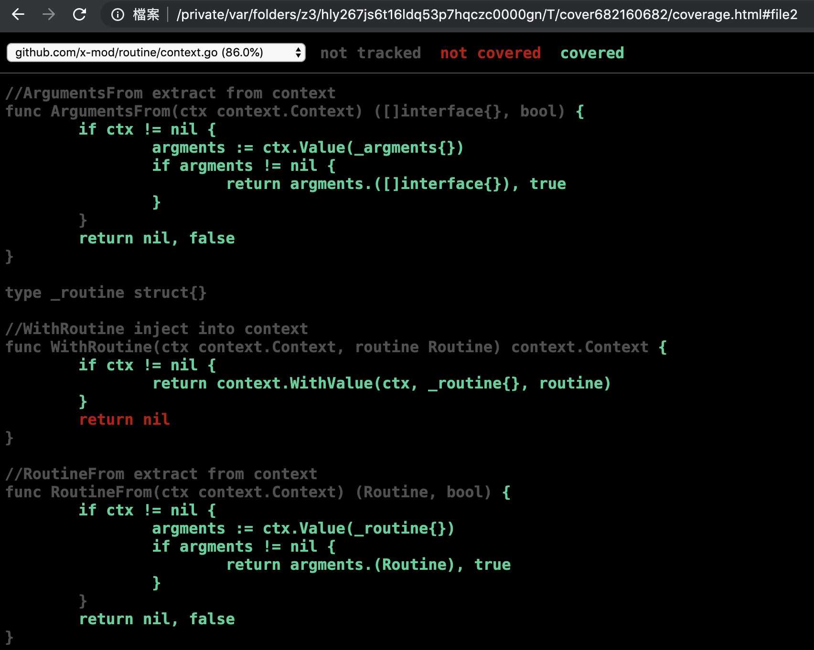This screenshot has width=814, height=650.
Task: Click 'return context.WithValue(ctx, _routine{}, routine)' line
Action: [x=381, y=383]
